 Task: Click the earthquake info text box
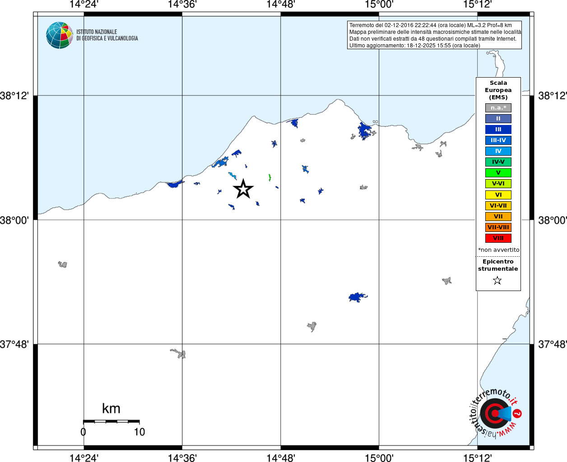coord(434,35)
